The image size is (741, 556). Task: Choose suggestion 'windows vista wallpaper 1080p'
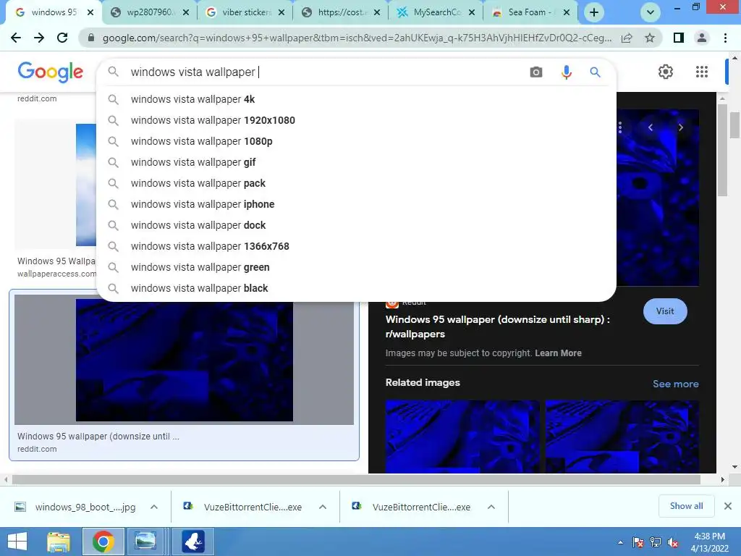[x=356, y=141]
